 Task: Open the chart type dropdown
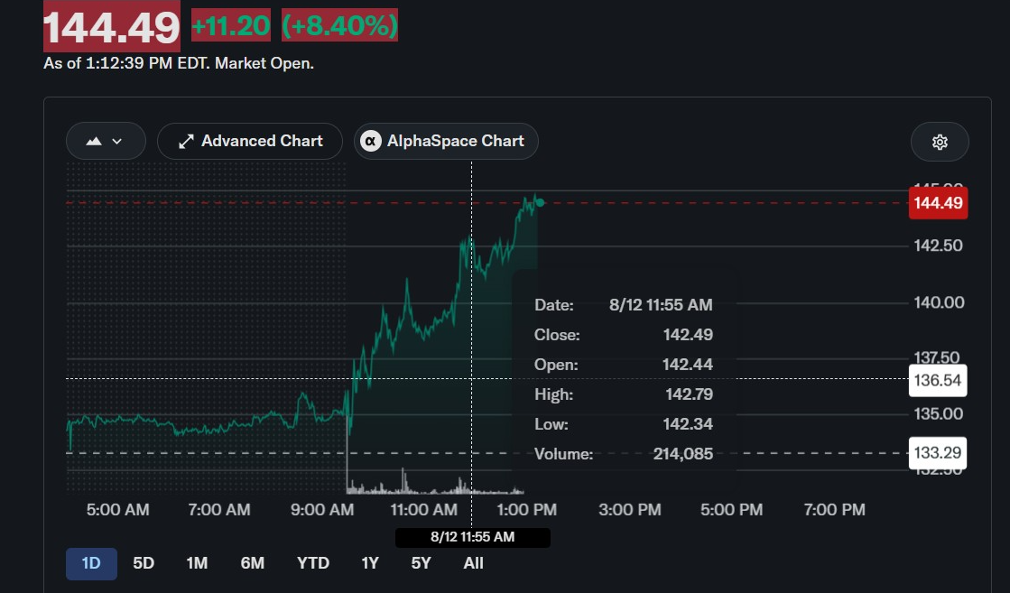[x=106, y=141]
